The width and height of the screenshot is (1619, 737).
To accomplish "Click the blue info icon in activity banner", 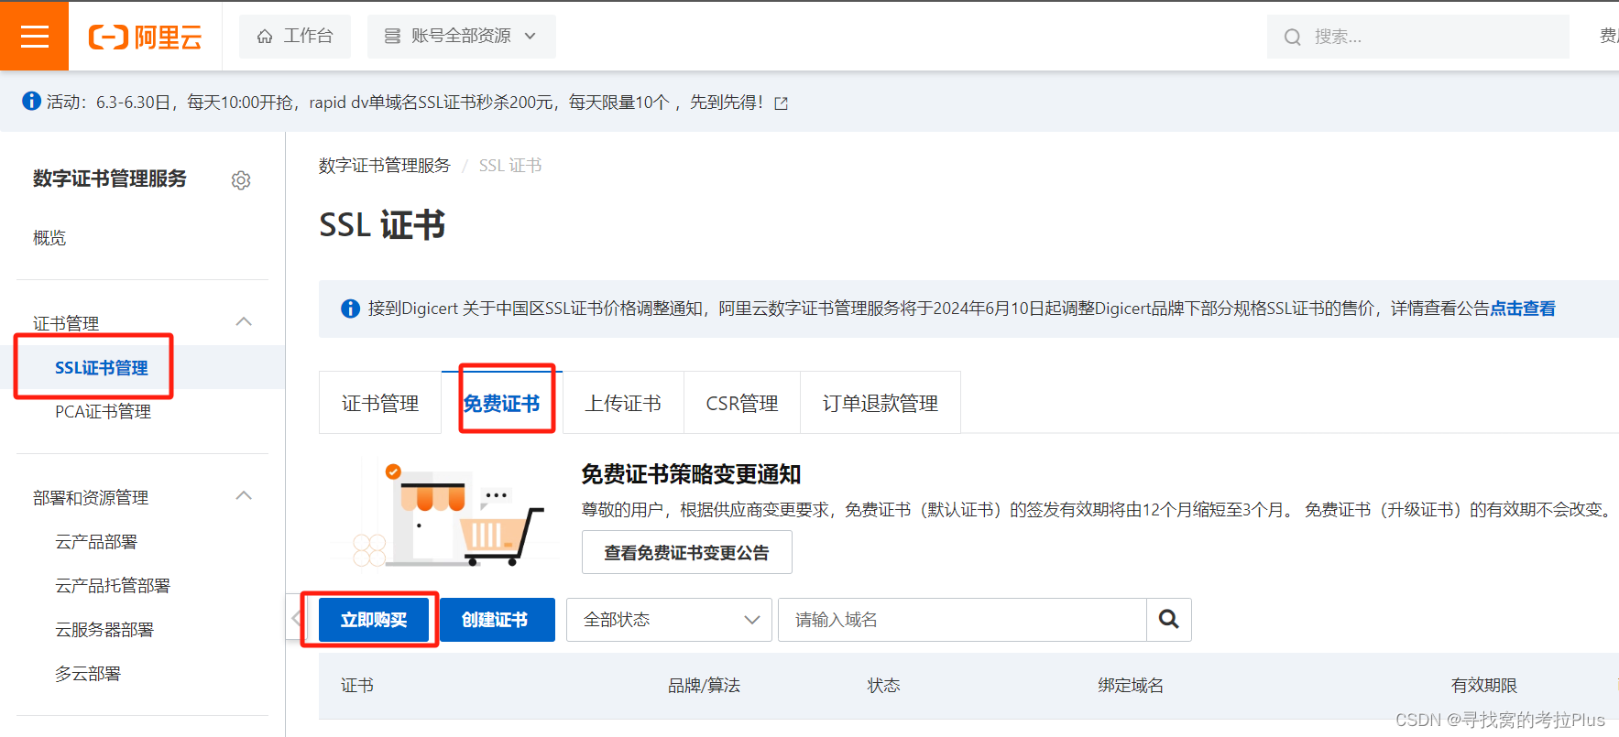I will click(31, 101).
